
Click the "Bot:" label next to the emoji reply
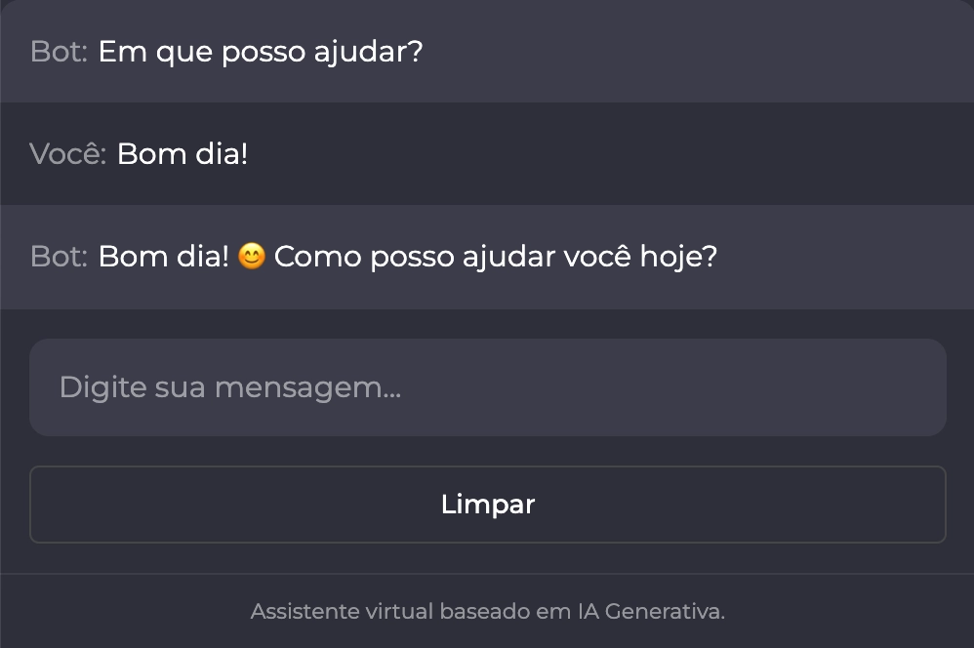(60, 258)
